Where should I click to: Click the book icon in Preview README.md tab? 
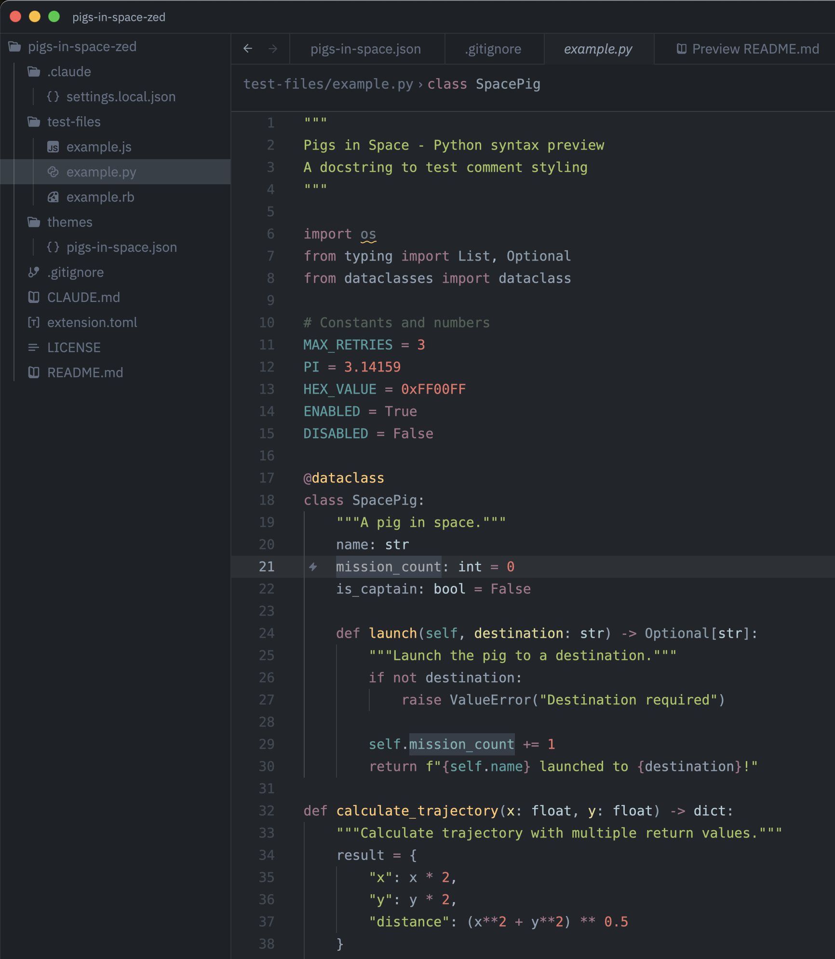pos(681,49)
